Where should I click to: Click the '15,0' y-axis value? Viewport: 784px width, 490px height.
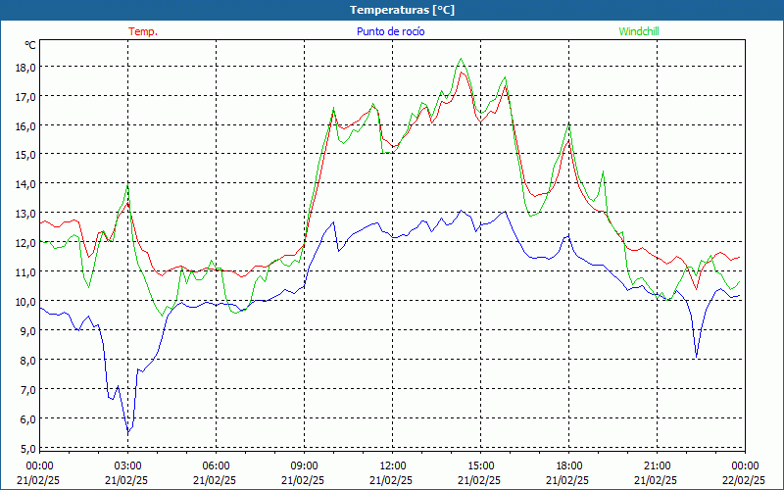(x=25, y=155)
